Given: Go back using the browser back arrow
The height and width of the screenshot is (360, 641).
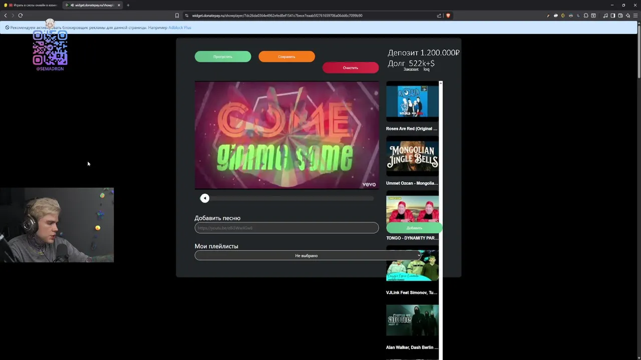Looking at the screenshot, I should [x=6, y=15].
